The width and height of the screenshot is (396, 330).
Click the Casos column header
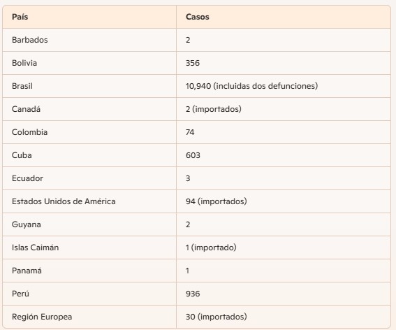click(197, 17)
